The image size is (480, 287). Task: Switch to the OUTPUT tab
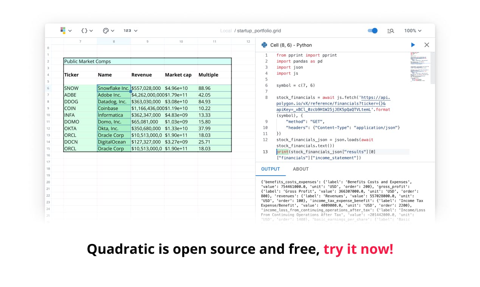[x=271, y=169]
